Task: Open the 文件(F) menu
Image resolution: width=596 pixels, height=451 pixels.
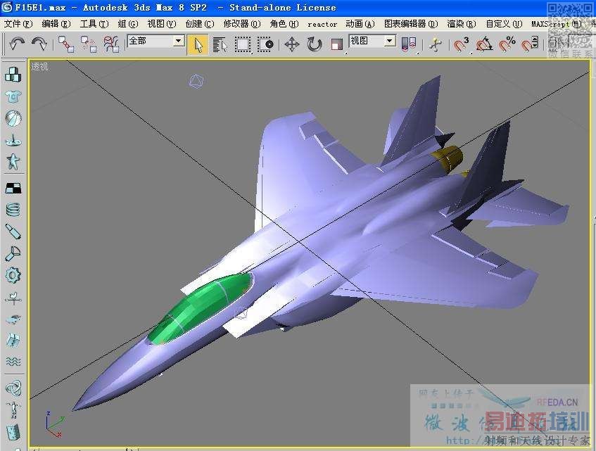Action: coord(18,24)
